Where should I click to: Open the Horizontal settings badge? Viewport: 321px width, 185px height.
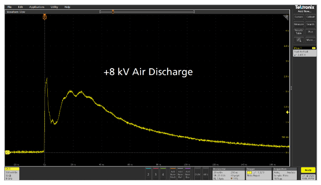pyautogui.click(x=229, y=174)
